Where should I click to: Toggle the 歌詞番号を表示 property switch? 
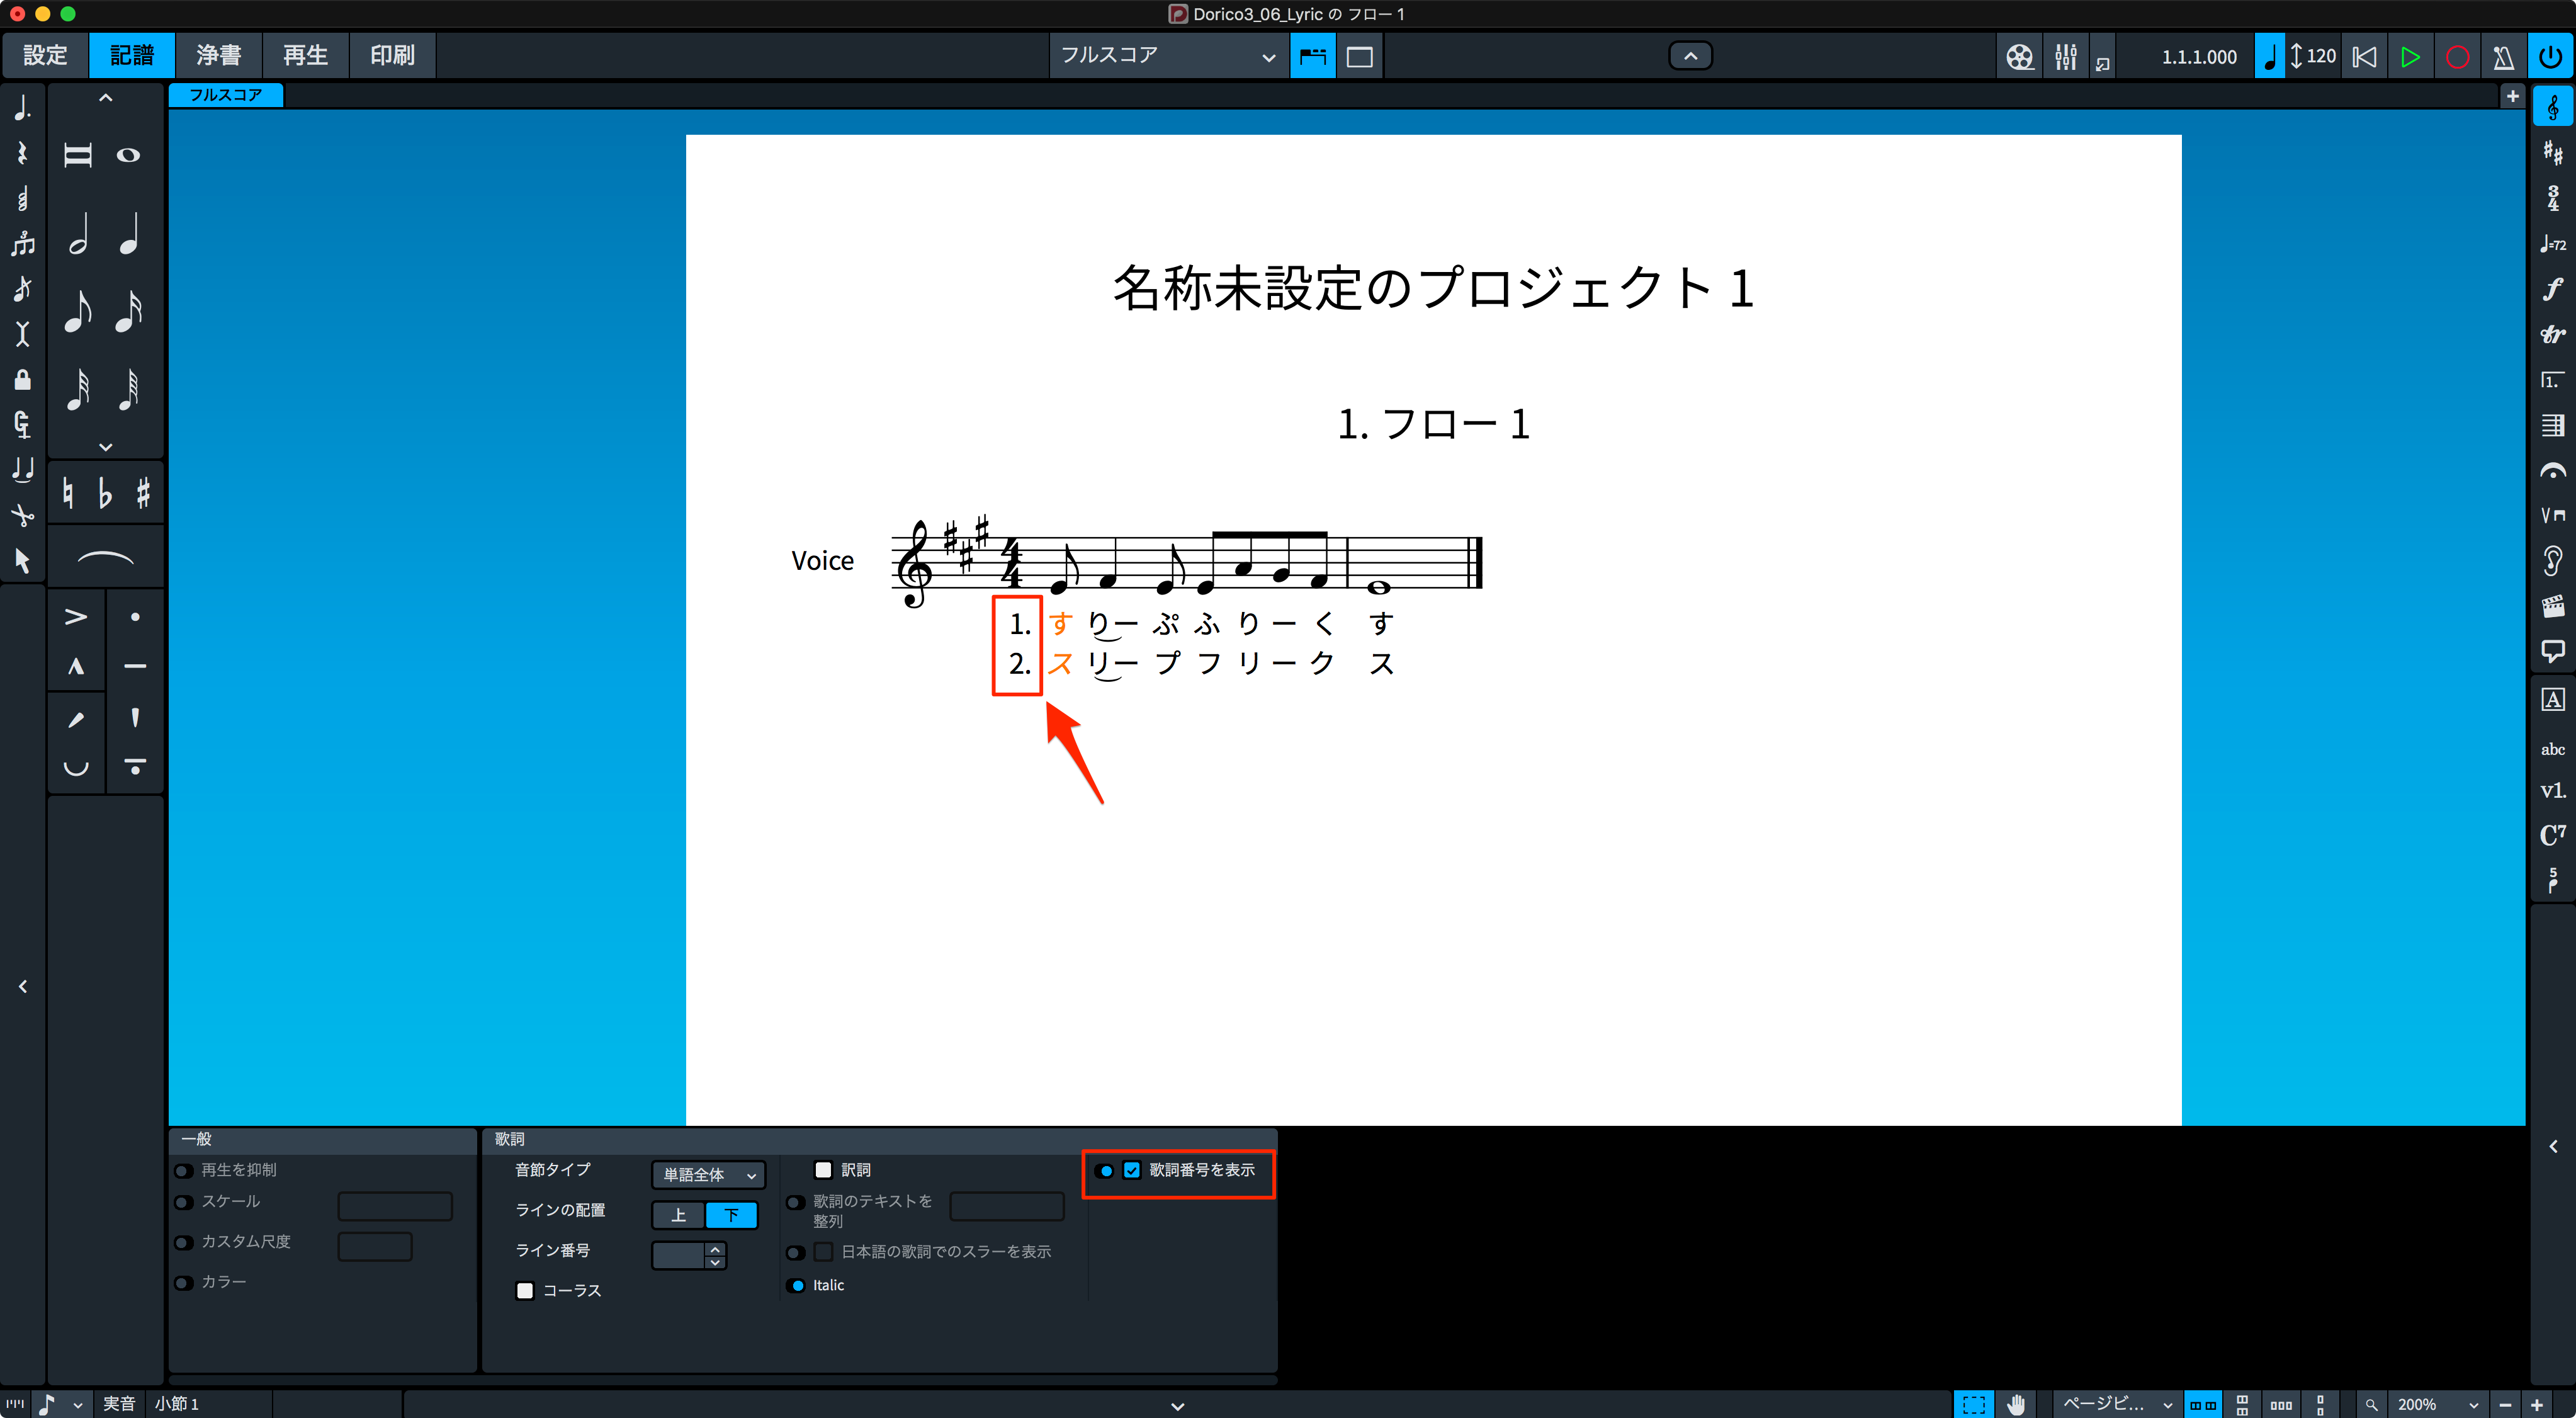(x=1105, y=1171)
